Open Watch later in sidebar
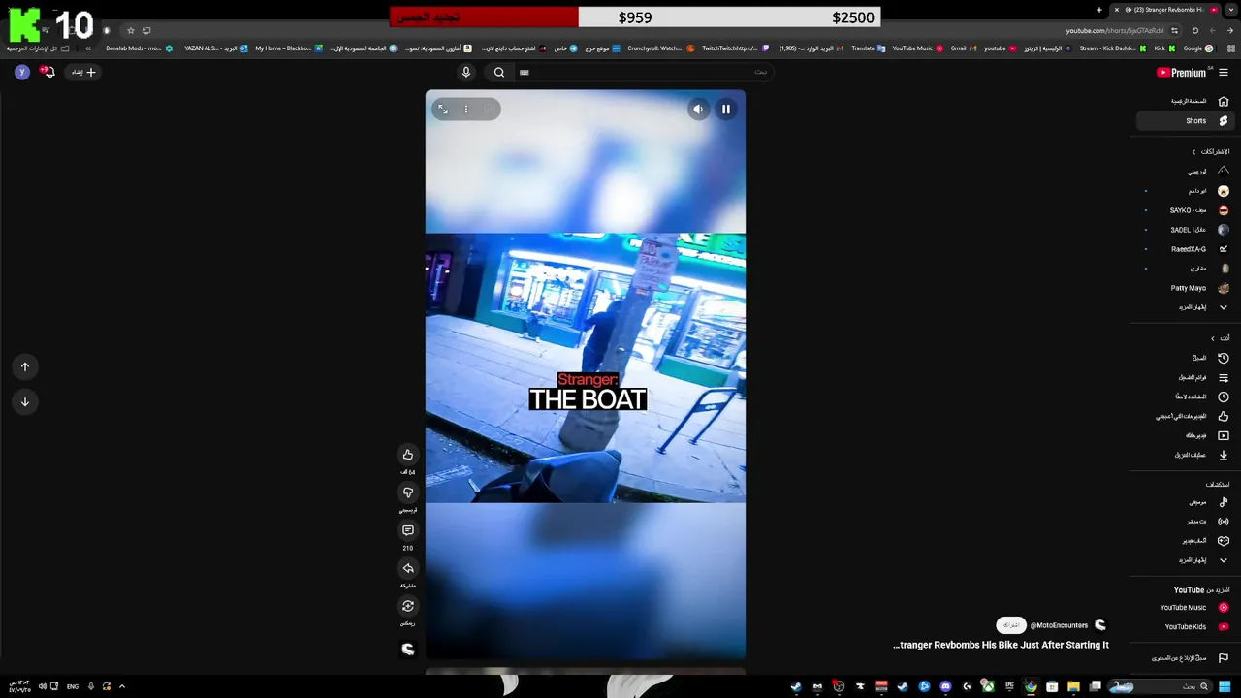 coord(1185,397)
